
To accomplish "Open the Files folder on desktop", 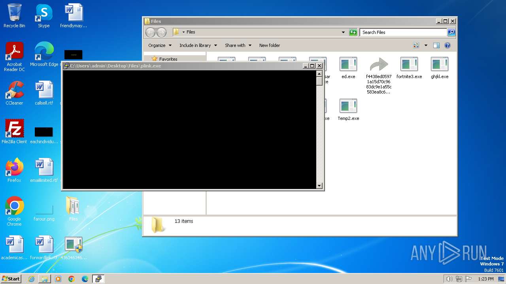I will pos(74,209).
